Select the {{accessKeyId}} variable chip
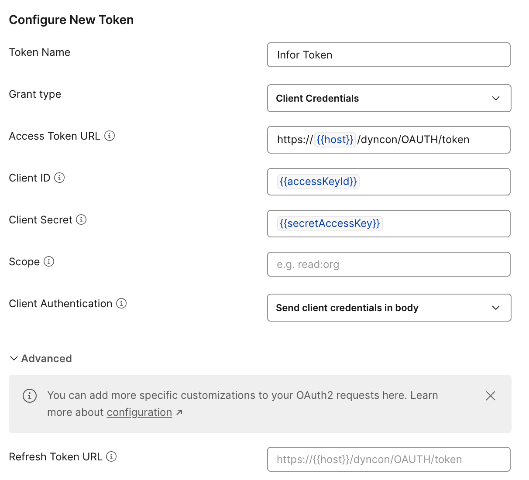 click(318, 182)
